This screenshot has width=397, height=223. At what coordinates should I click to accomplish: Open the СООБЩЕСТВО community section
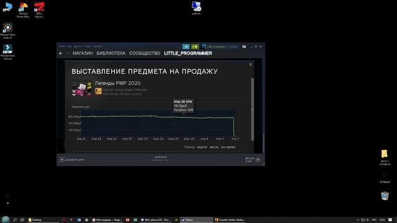click(145, 53)
